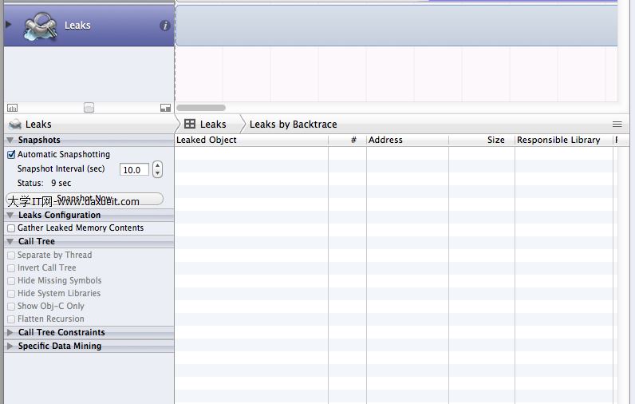Collapse the Call Tree section
The height and width of the screenshot is (404, 635).
[x=10, y=241]
